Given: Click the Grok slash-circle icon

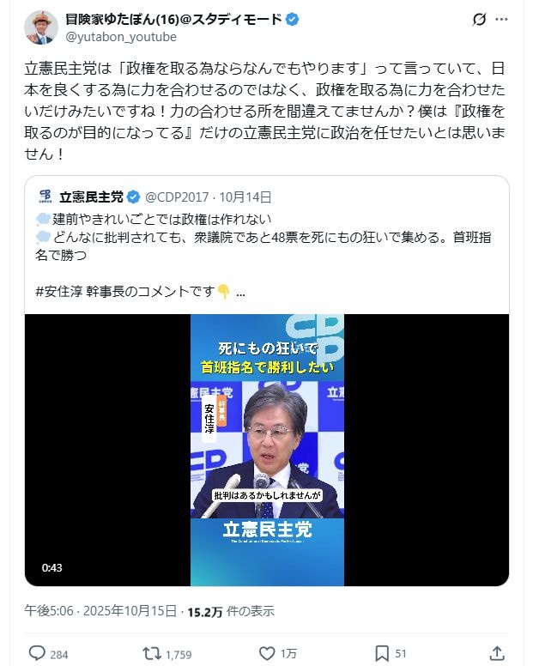Looking at the screenshot, I should [479, 20].
